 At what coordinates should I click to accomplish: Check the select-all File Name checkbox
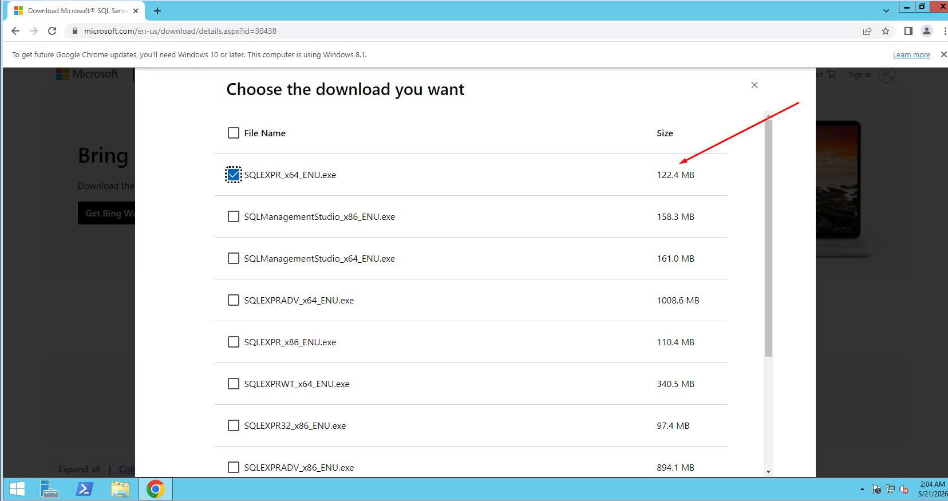coord(234,133)
